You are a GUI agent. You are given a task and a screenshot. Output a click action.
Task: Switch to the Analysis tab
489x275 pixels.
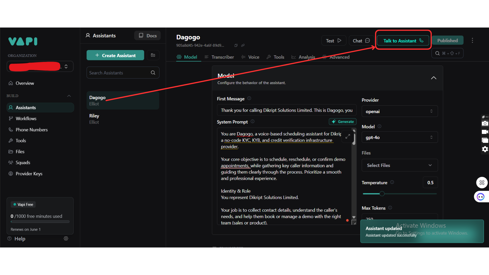pyautogui.click(x=303, y=57)
